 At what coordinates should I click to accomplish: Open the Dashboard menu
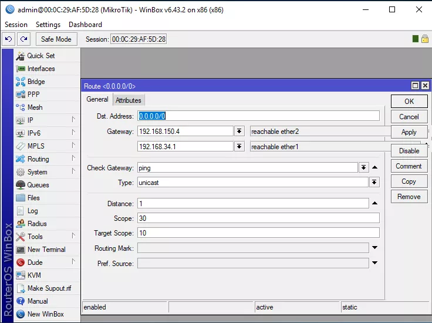(85, 25)
